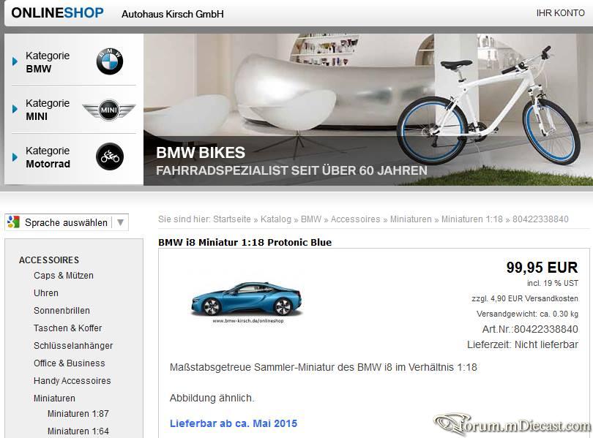Select Sonnenbrillen in accessories list
This screenshot has height=438, width=593.
61,311
